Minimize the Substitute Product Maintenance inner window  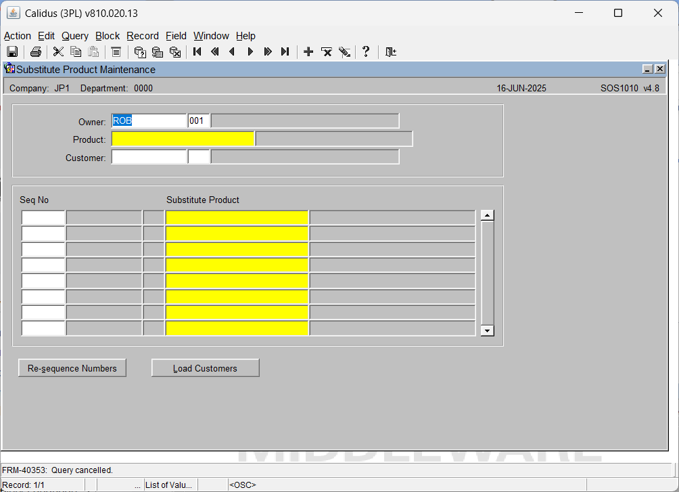point(647,69)
